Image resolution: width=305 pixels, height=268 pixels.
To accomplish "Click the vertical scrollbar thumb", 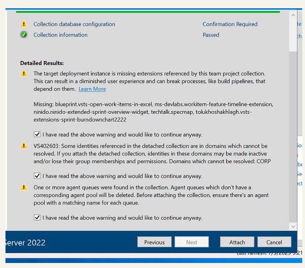I will [x=293, y=136].
